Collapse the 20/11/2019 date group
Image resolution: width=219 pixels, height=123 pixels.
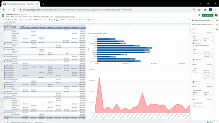[x=4, y=99]
